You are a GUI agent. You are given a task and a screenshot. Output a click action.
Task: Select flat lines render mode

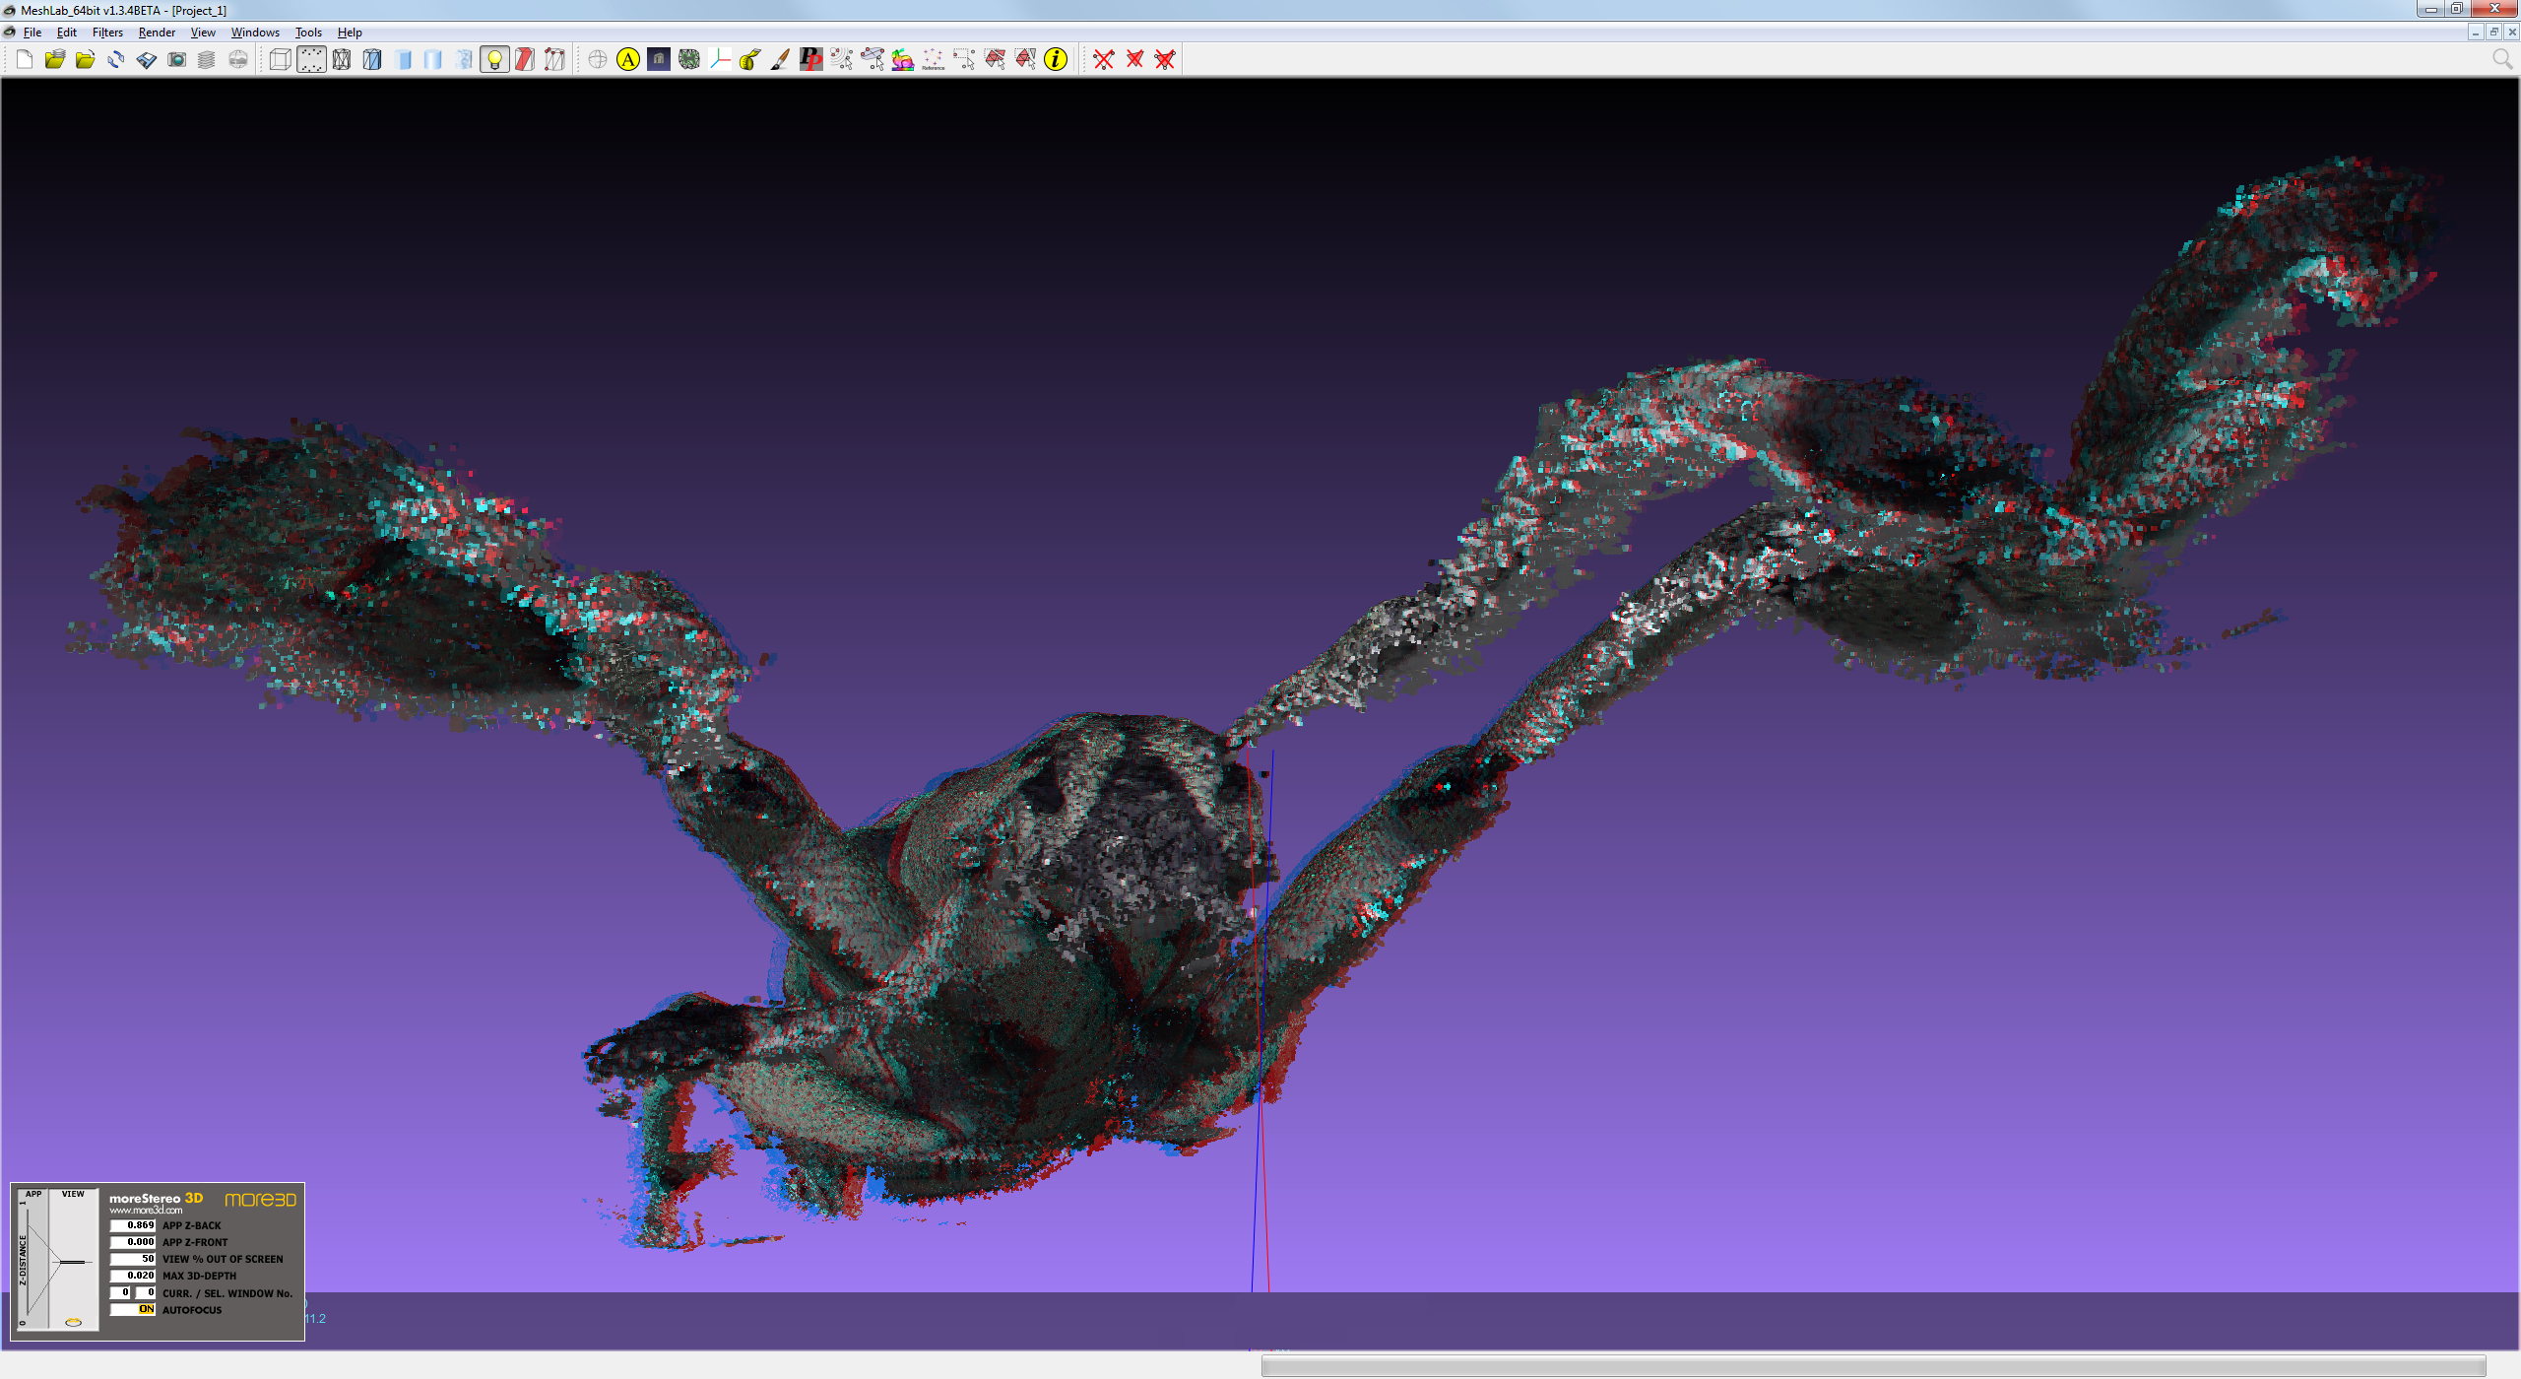(403, 60)
